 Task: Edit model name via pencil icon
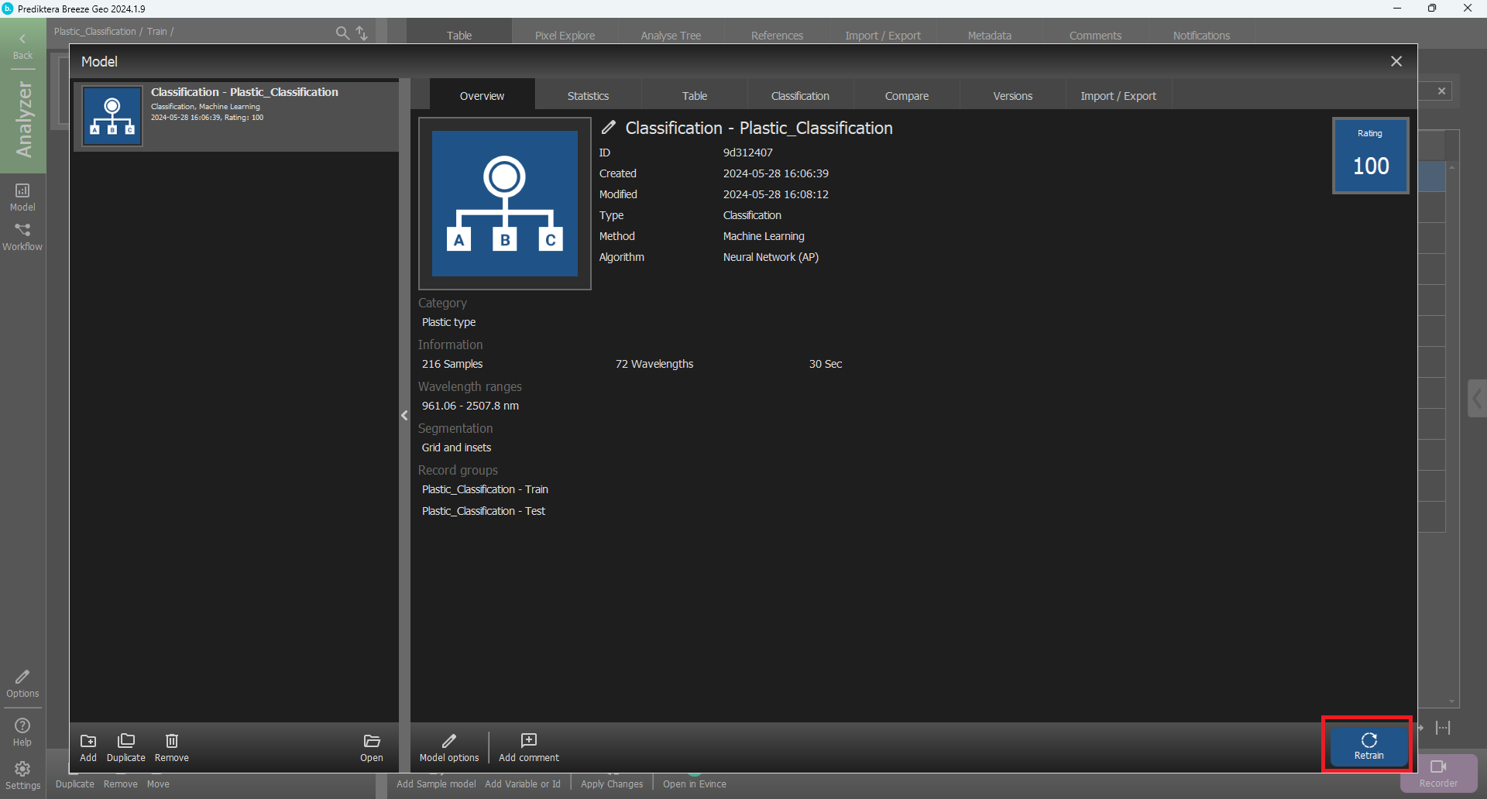click(610, 128)
